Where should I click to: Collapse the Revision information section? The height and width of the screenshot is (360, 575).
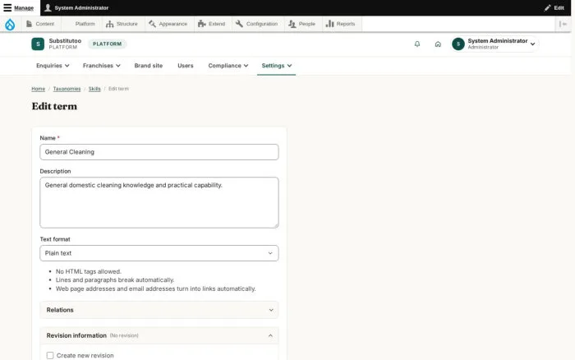pos(159,335)
